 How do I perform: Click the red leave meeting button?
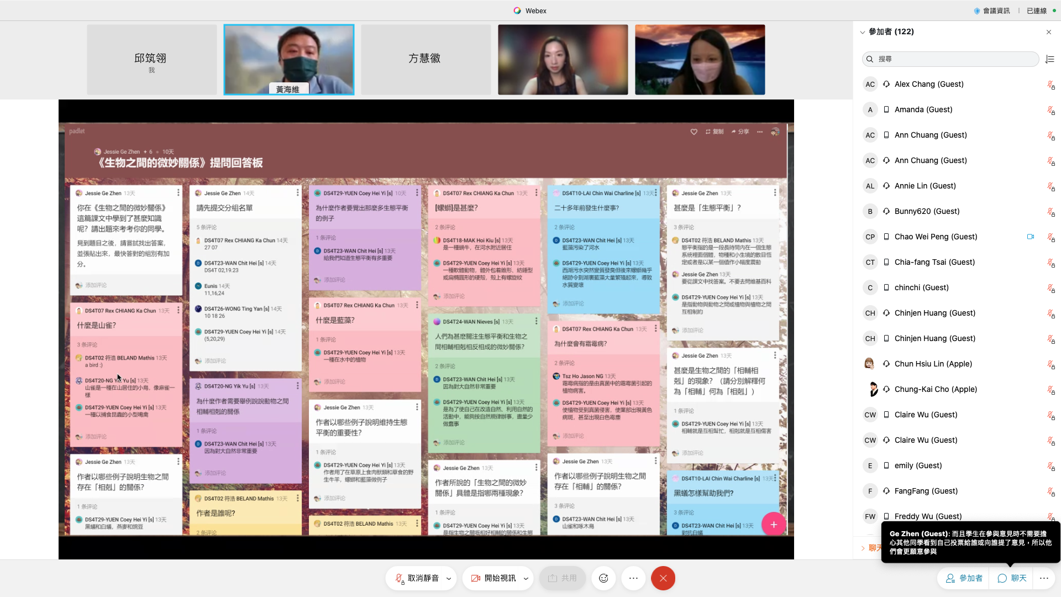coord(663,578)
